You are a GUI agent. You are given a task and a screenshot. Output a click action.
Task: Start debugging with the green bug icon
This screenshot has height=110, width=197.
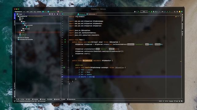(x=151, y=12)
